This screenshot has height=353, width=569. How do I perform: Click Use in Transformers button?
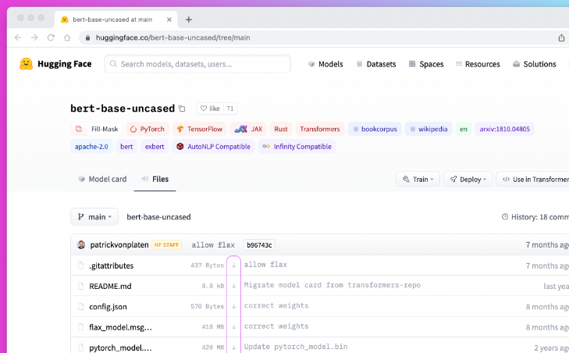tap(533, 180)
